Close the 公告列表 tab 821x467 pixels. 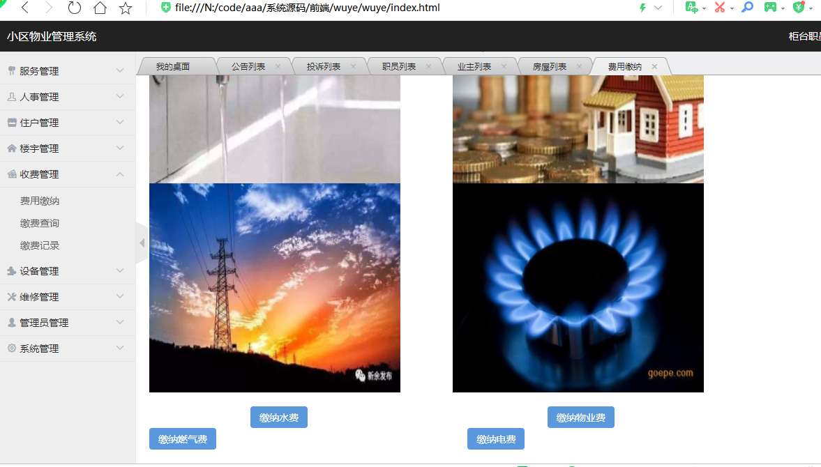pyautogui.click(x=278, y=67)
